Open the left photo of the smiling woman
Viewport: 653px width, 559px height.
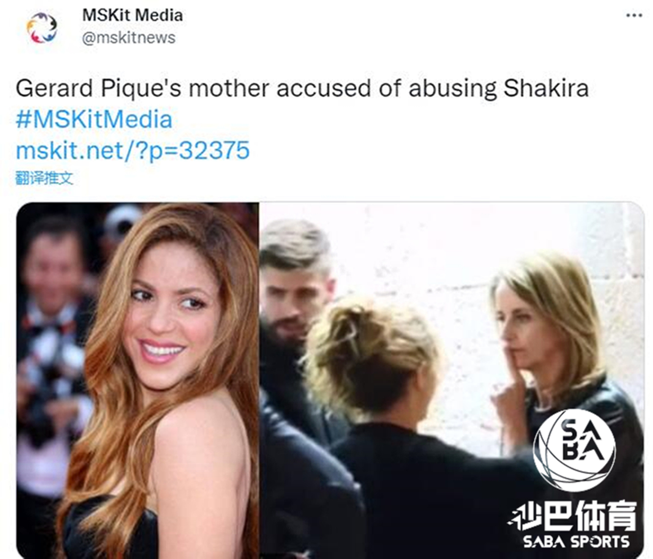pyautogui.click(x=138, y=380)
